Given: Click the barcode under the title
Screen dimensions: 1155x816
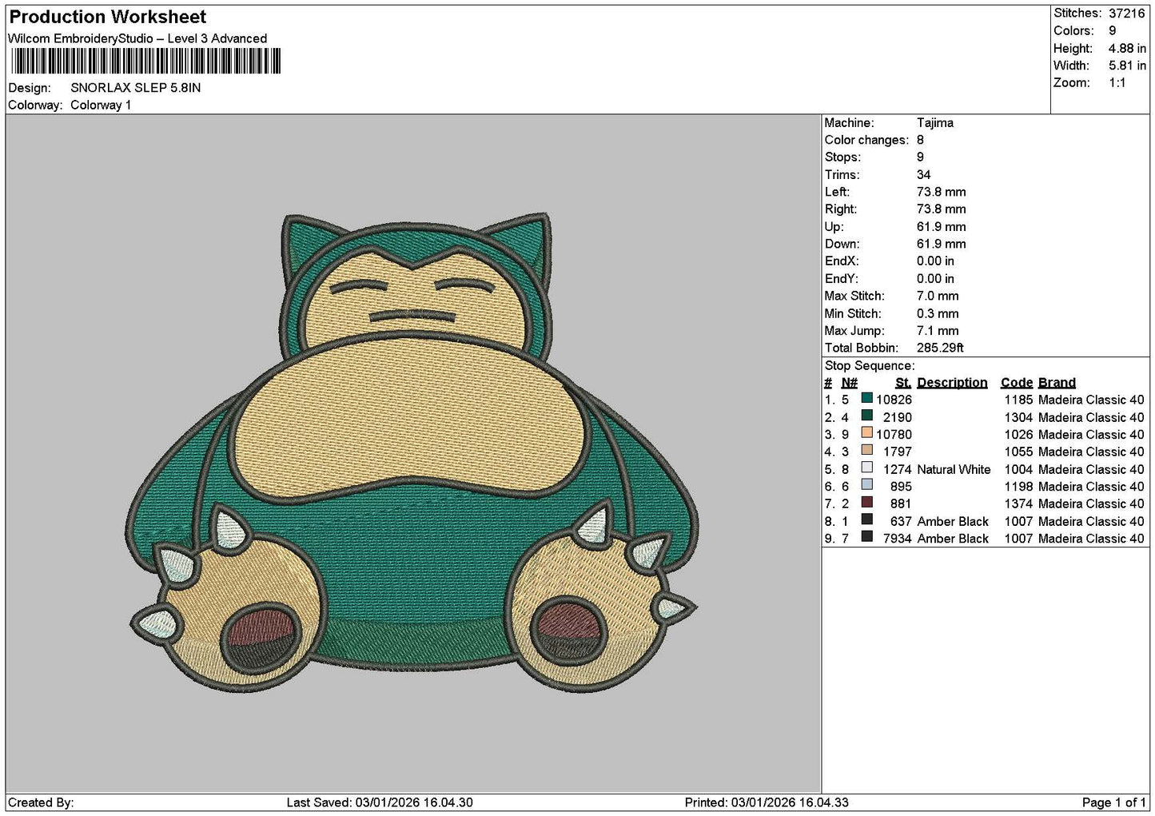Looking at the screenshot, I should 145,62.
